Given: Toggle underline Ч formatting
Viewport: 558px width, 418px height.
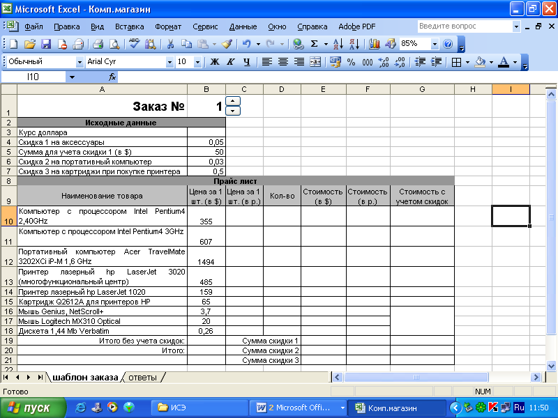Looking at the screenshot, I should pos(247,62).
